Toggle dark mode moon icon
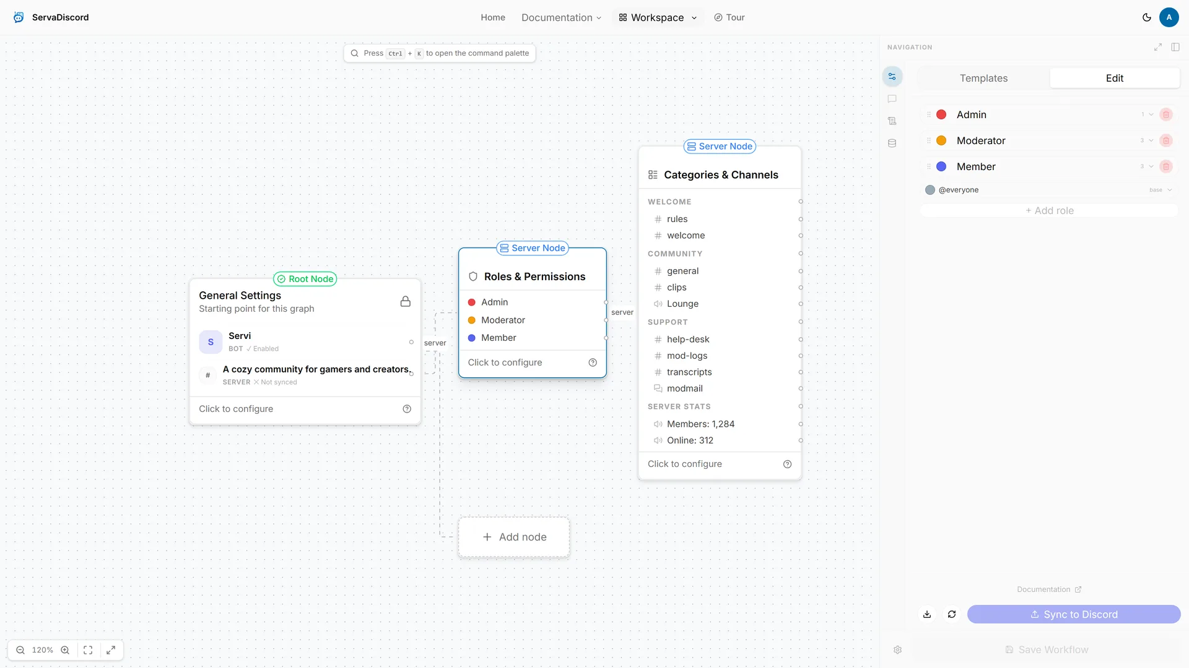1189x668 pixels. (x=1146, y=17)
